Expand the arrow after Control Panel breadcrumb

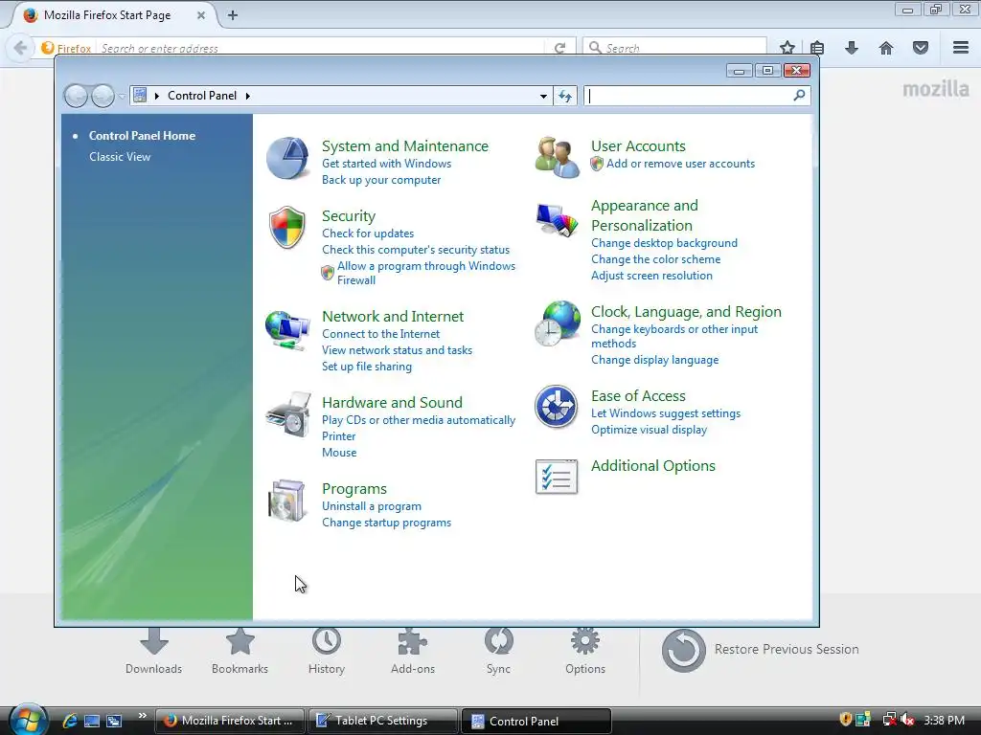(248, 96)
